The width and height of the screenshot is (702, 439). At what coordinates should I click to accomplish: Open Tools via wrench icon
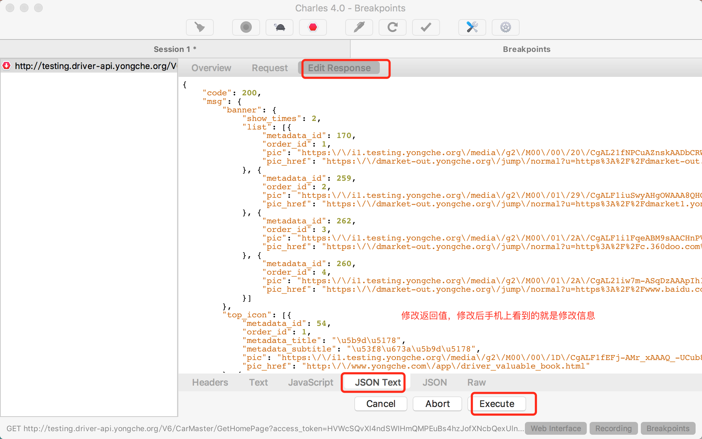coord(472,27)
